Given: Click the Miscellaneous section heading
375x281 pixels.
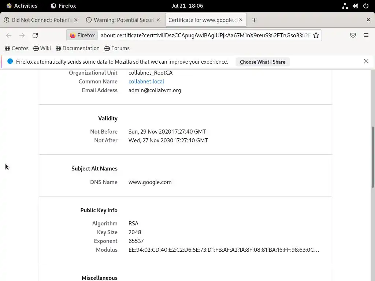Looking at the screenshot, I should coord(100,278).
